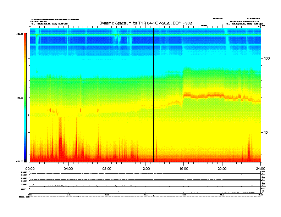Click the 16:00 time axis label
Viewport: 281px width, 217px height.
[184, 169]
